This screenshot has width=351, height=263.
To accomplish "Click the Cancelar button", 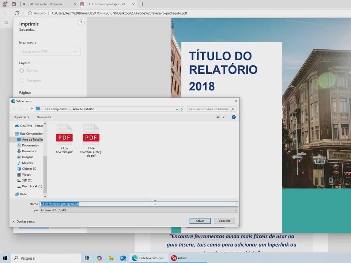I will pos(224,221).
